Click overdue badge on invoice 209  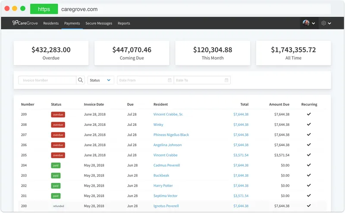pos(58,114)
